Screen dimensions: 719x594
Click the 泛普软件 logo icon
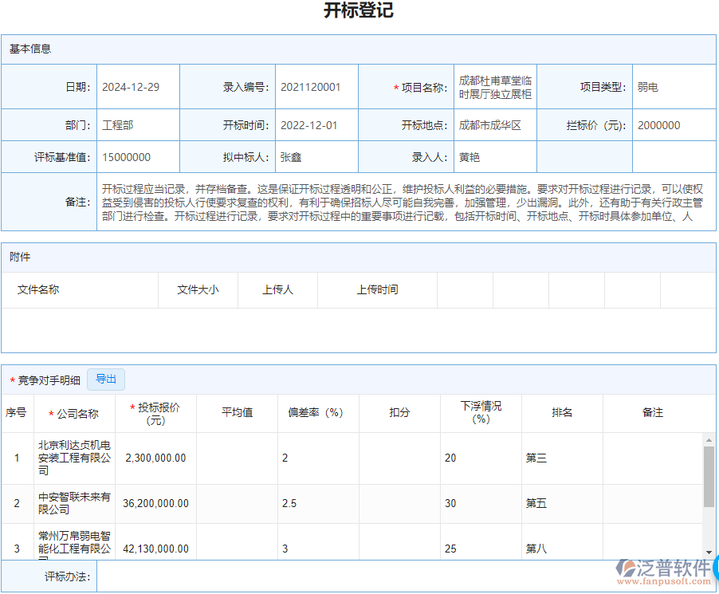click(627, 568)
